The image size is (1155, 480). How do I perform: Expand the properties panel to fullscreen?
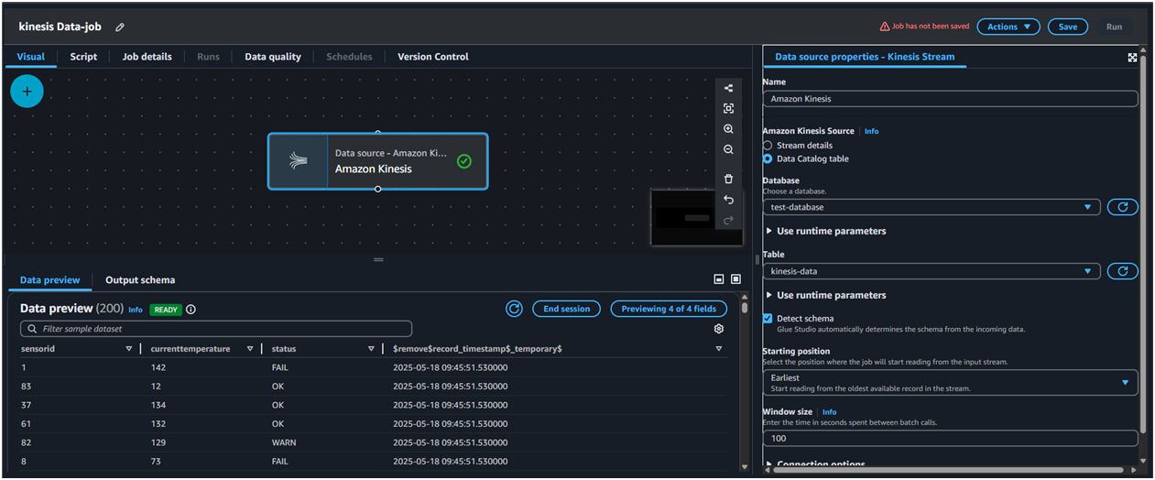point(1133,57)
